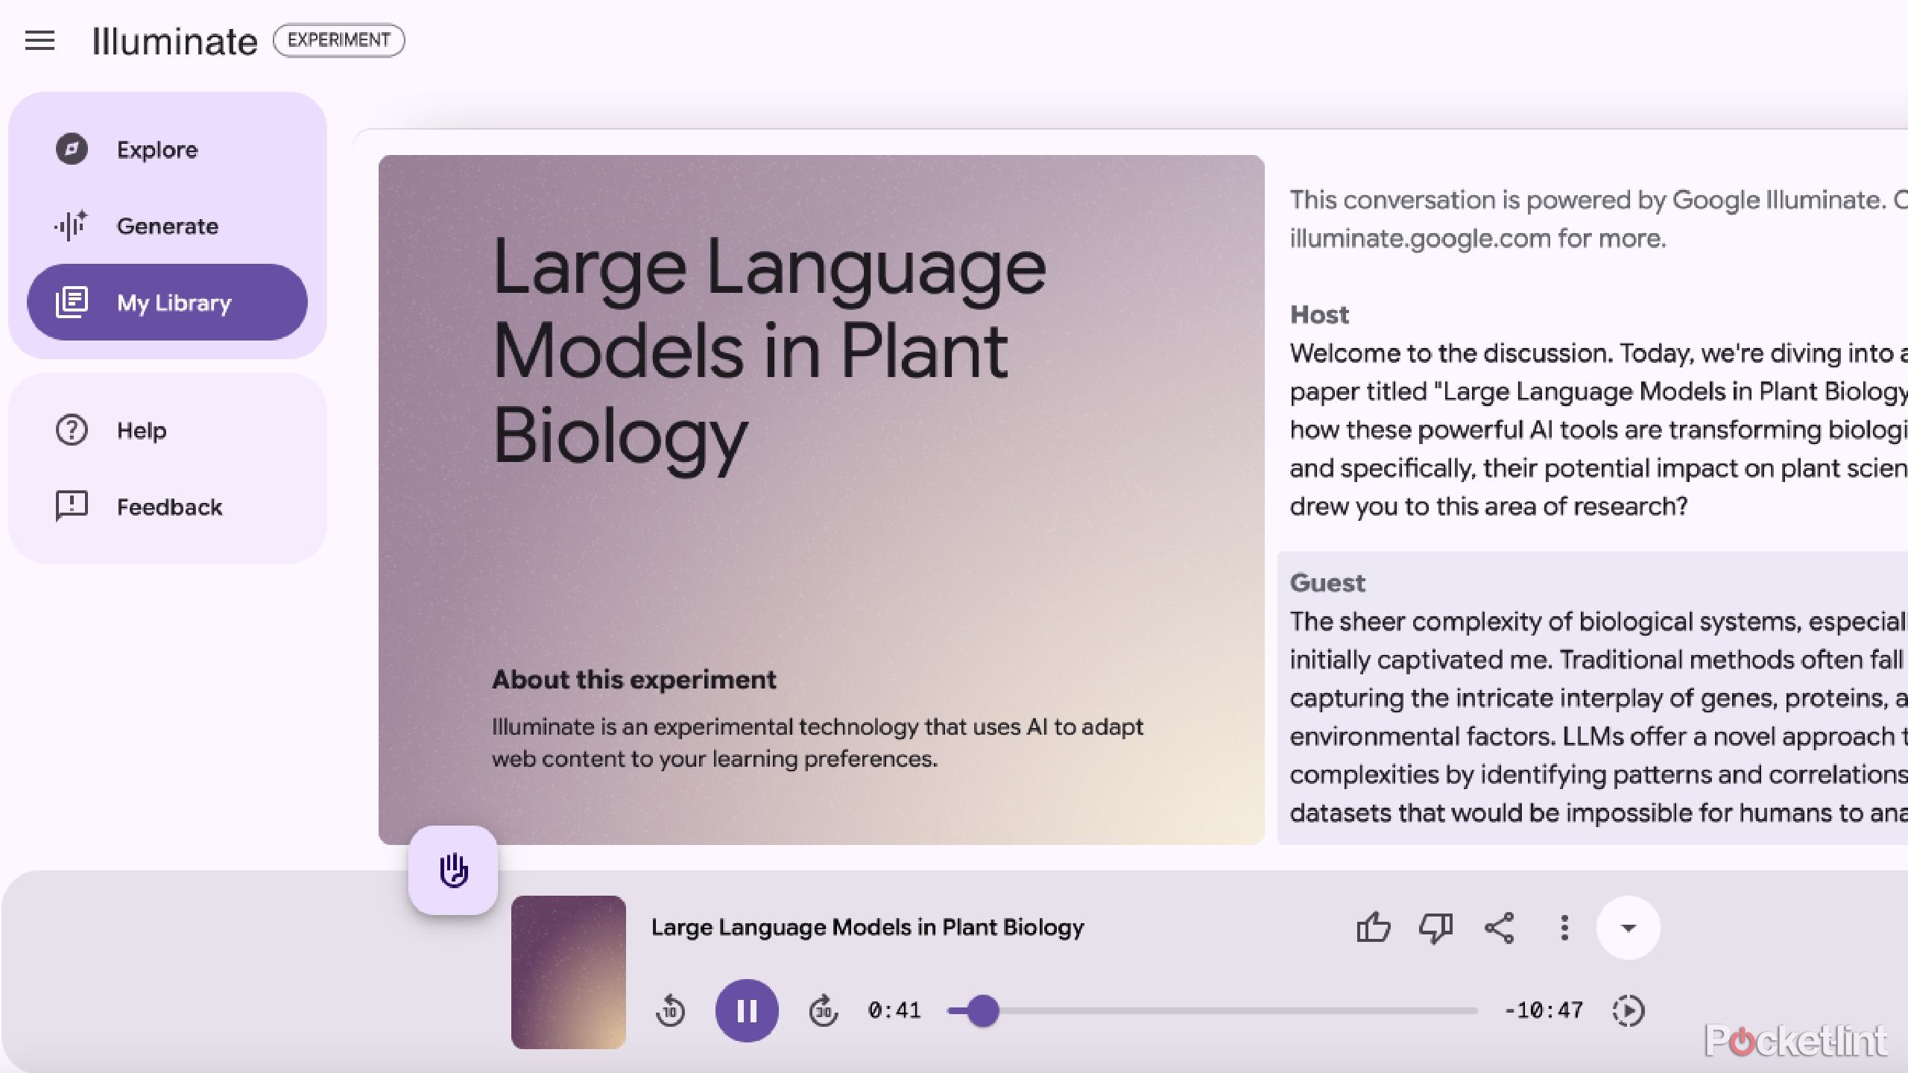This screenshot has height=1073, width=1908.
Task: Click the player title Large Language Models in Plant Biology
Action: coord(868,928)
